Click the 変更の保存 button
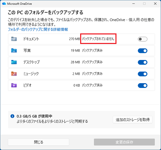This screenshot has height=150, width=161. click(124, 142)
